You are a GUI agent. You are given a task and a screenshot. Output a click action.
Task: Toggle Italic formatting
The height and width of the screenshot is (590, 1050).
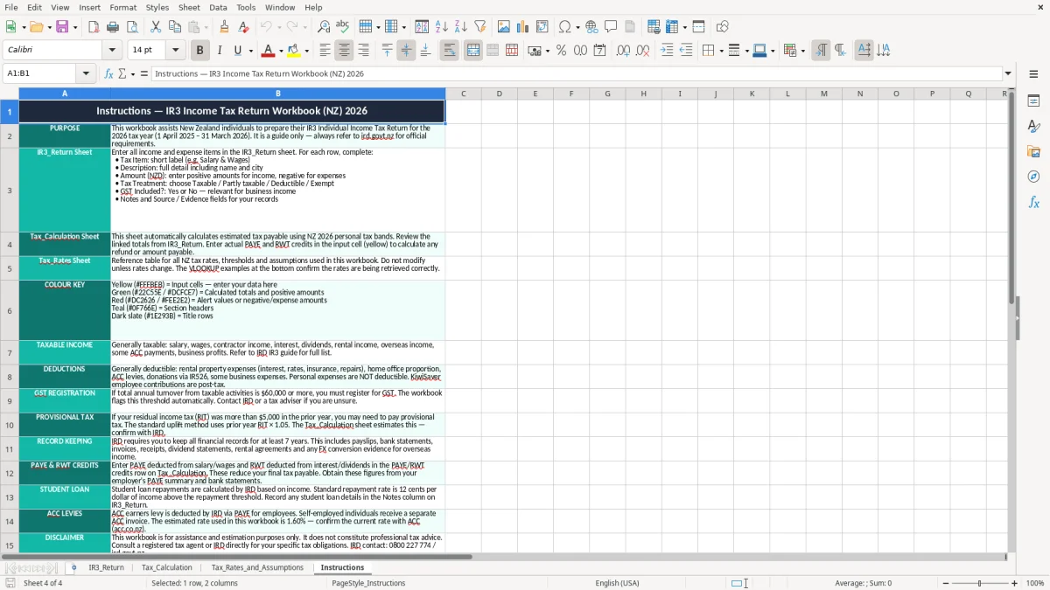[219, 51]
